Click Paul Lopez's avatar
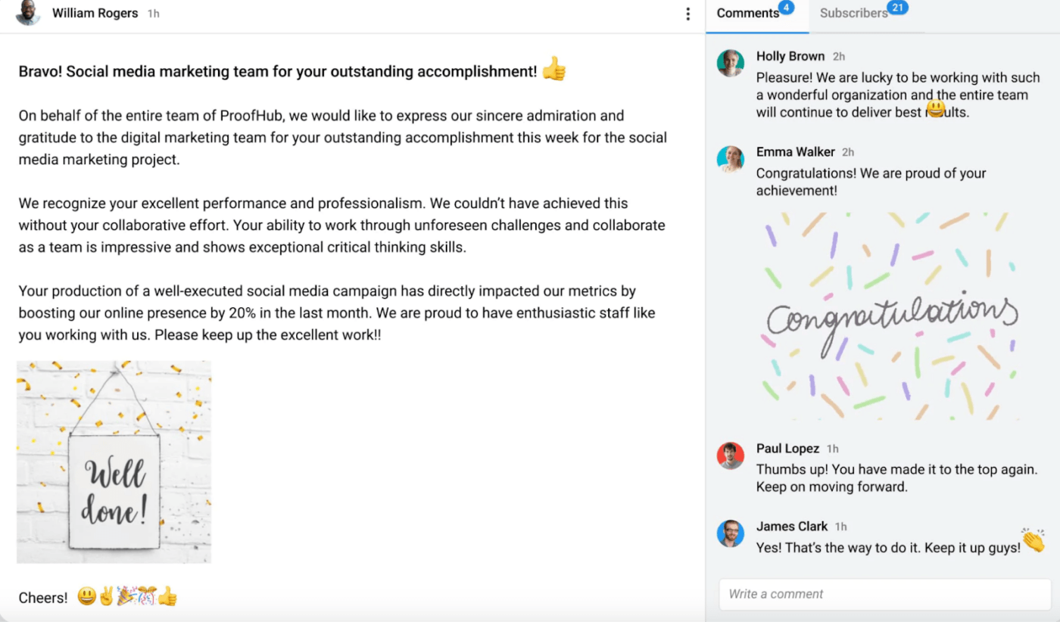Image resolution: width=1060 pixels, height=622 pixels. tap(731, 456)
